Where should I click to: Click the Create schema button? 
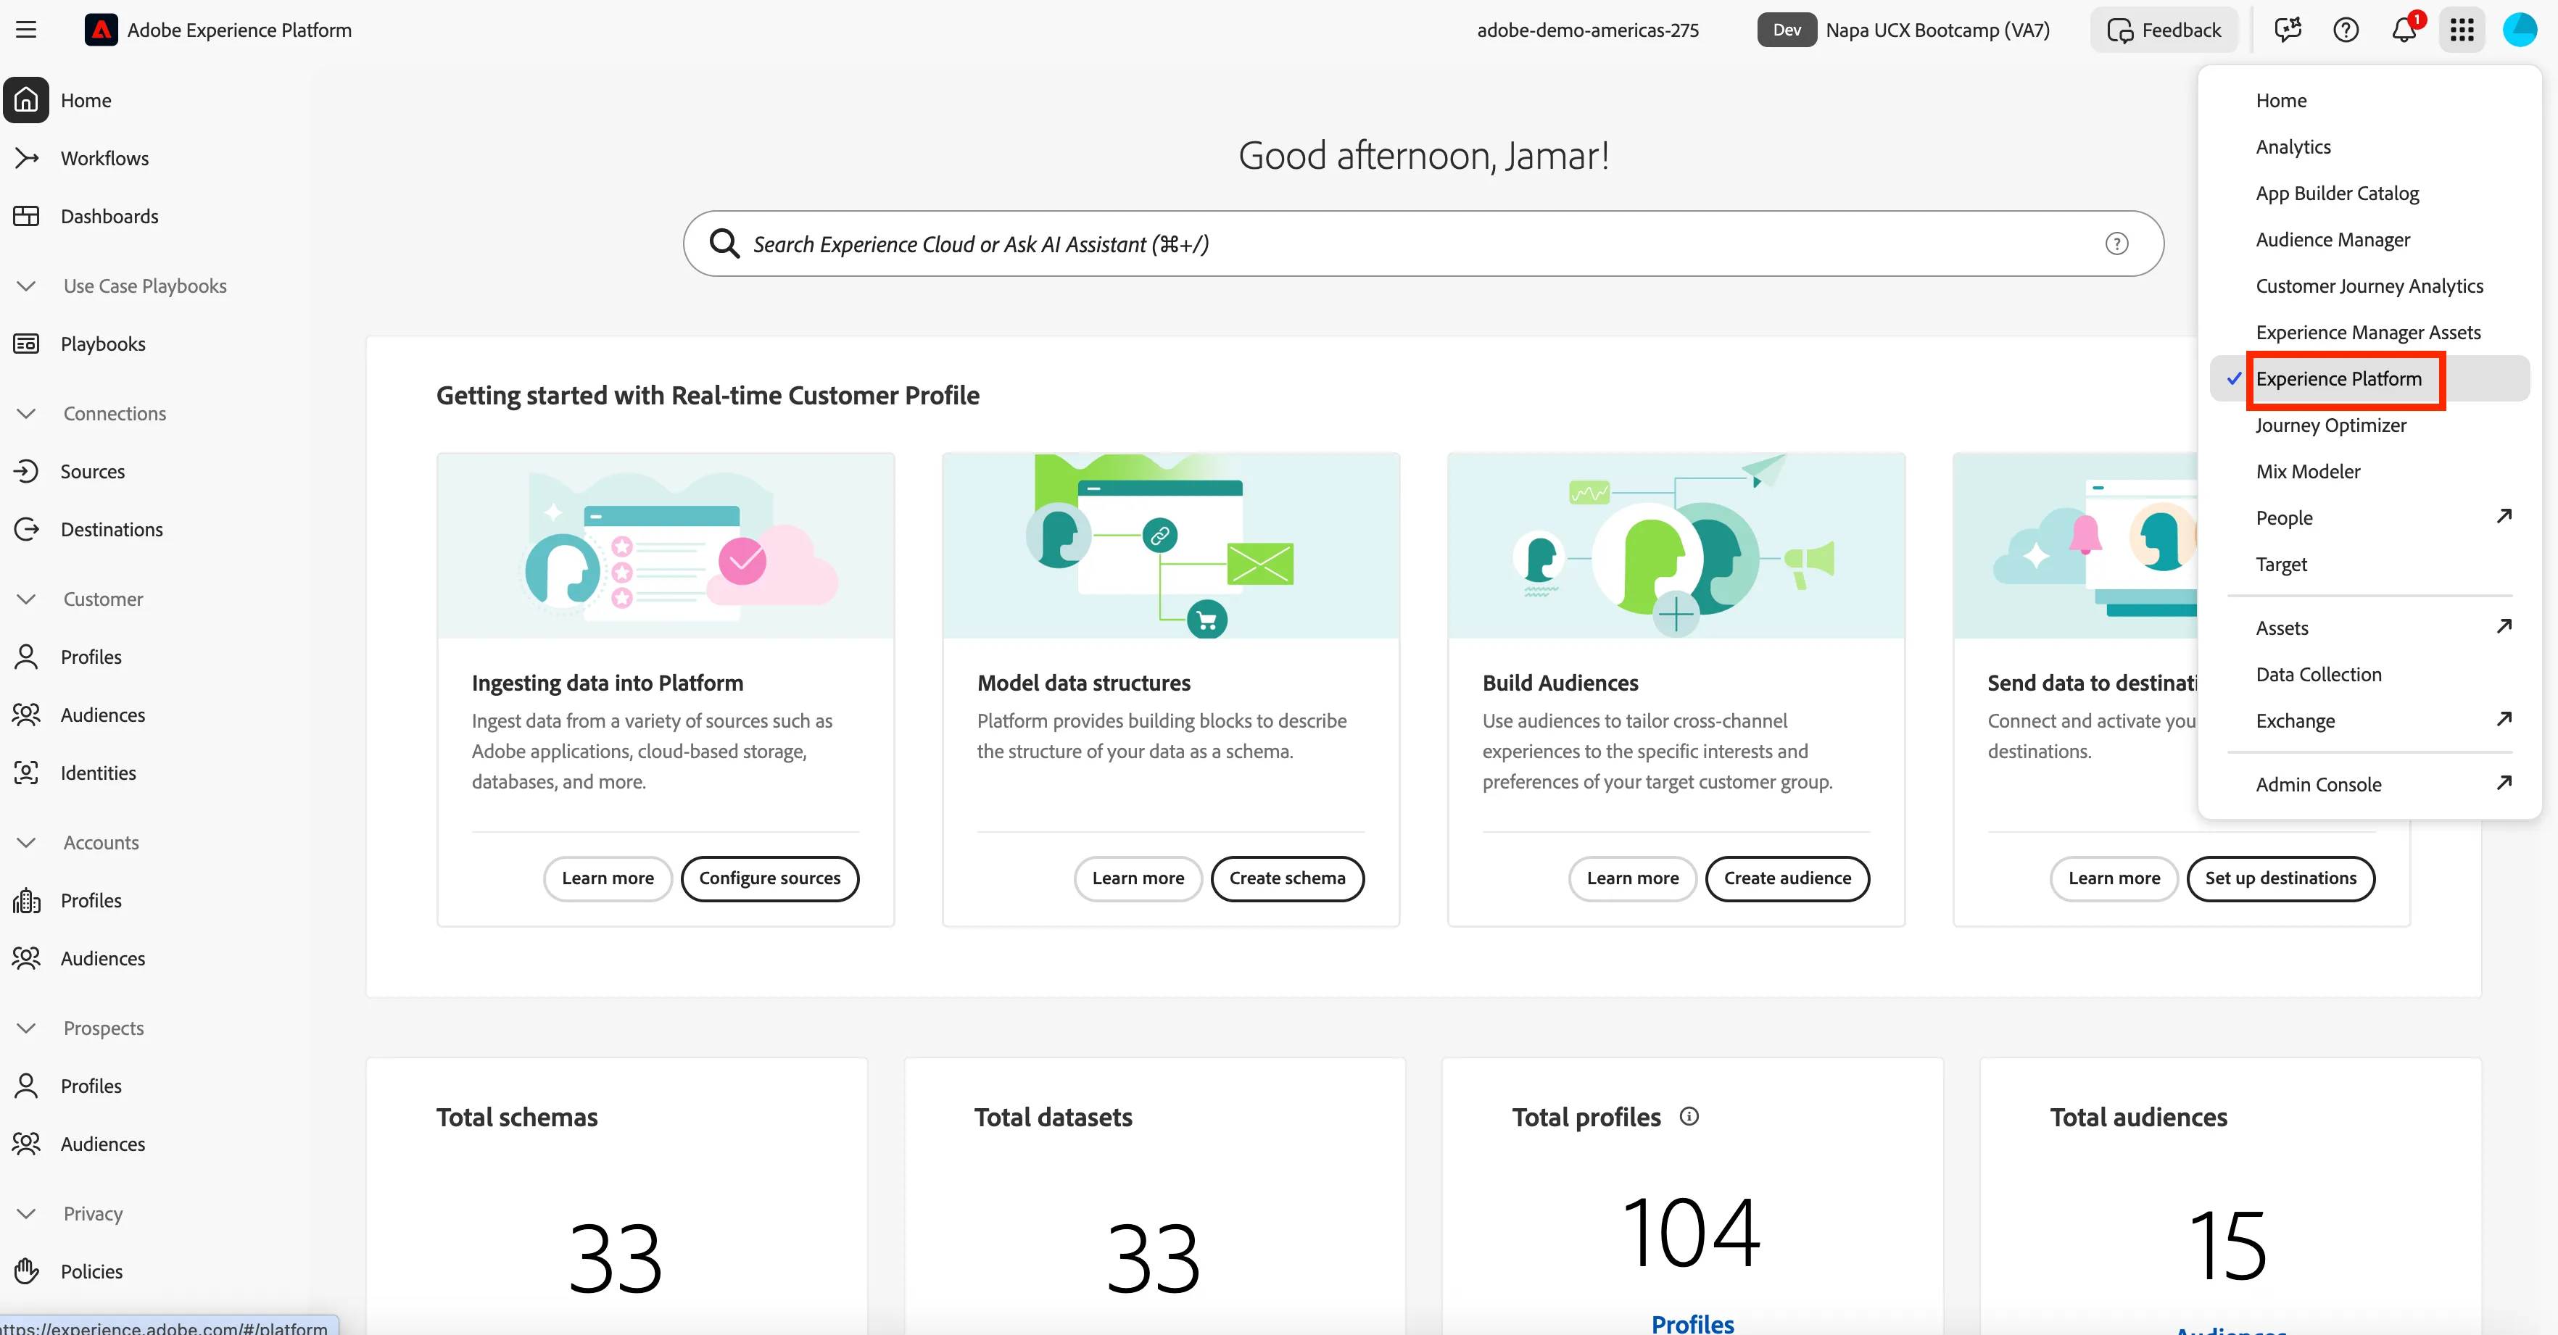point(1287,878)
